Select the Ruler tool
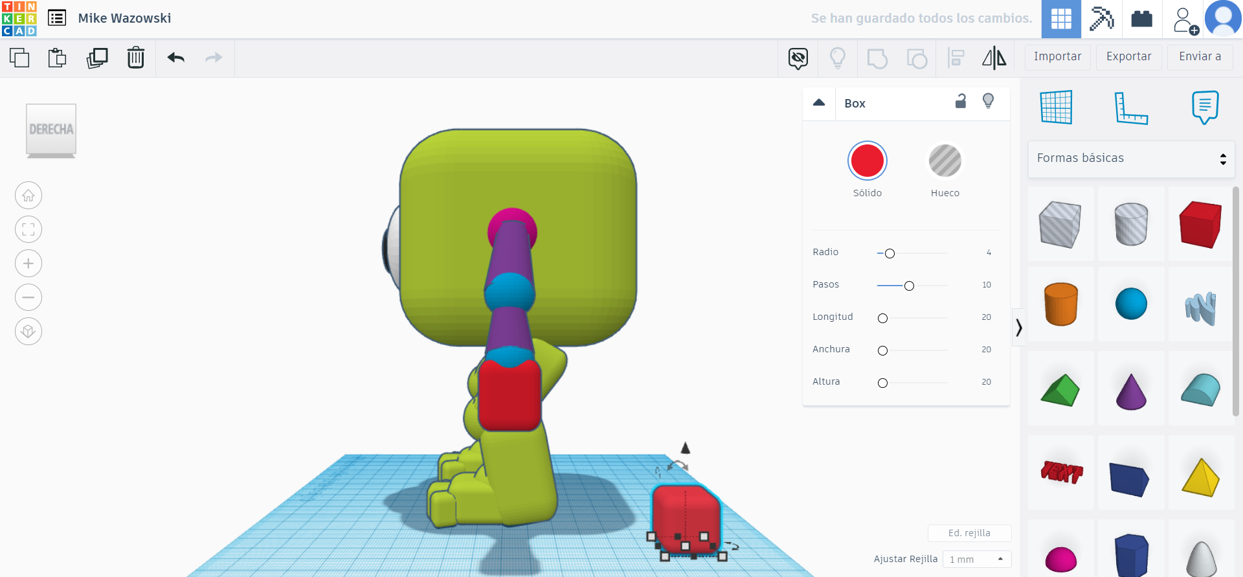1243x577 pixels. pos(1130,107)
